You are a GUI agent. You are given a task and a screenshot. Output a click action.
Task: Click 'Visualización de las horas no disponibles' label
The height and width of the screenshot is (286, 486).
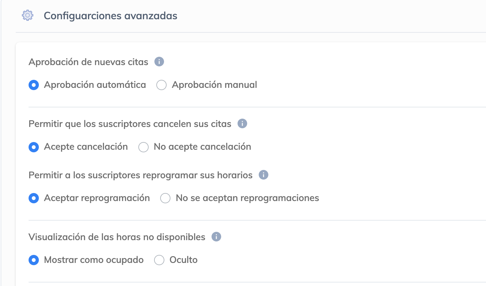point(117,237)
